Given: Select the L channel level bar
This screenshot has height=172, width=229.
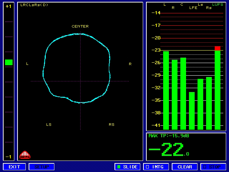Looking at the screenshot, I should point(166,90).
